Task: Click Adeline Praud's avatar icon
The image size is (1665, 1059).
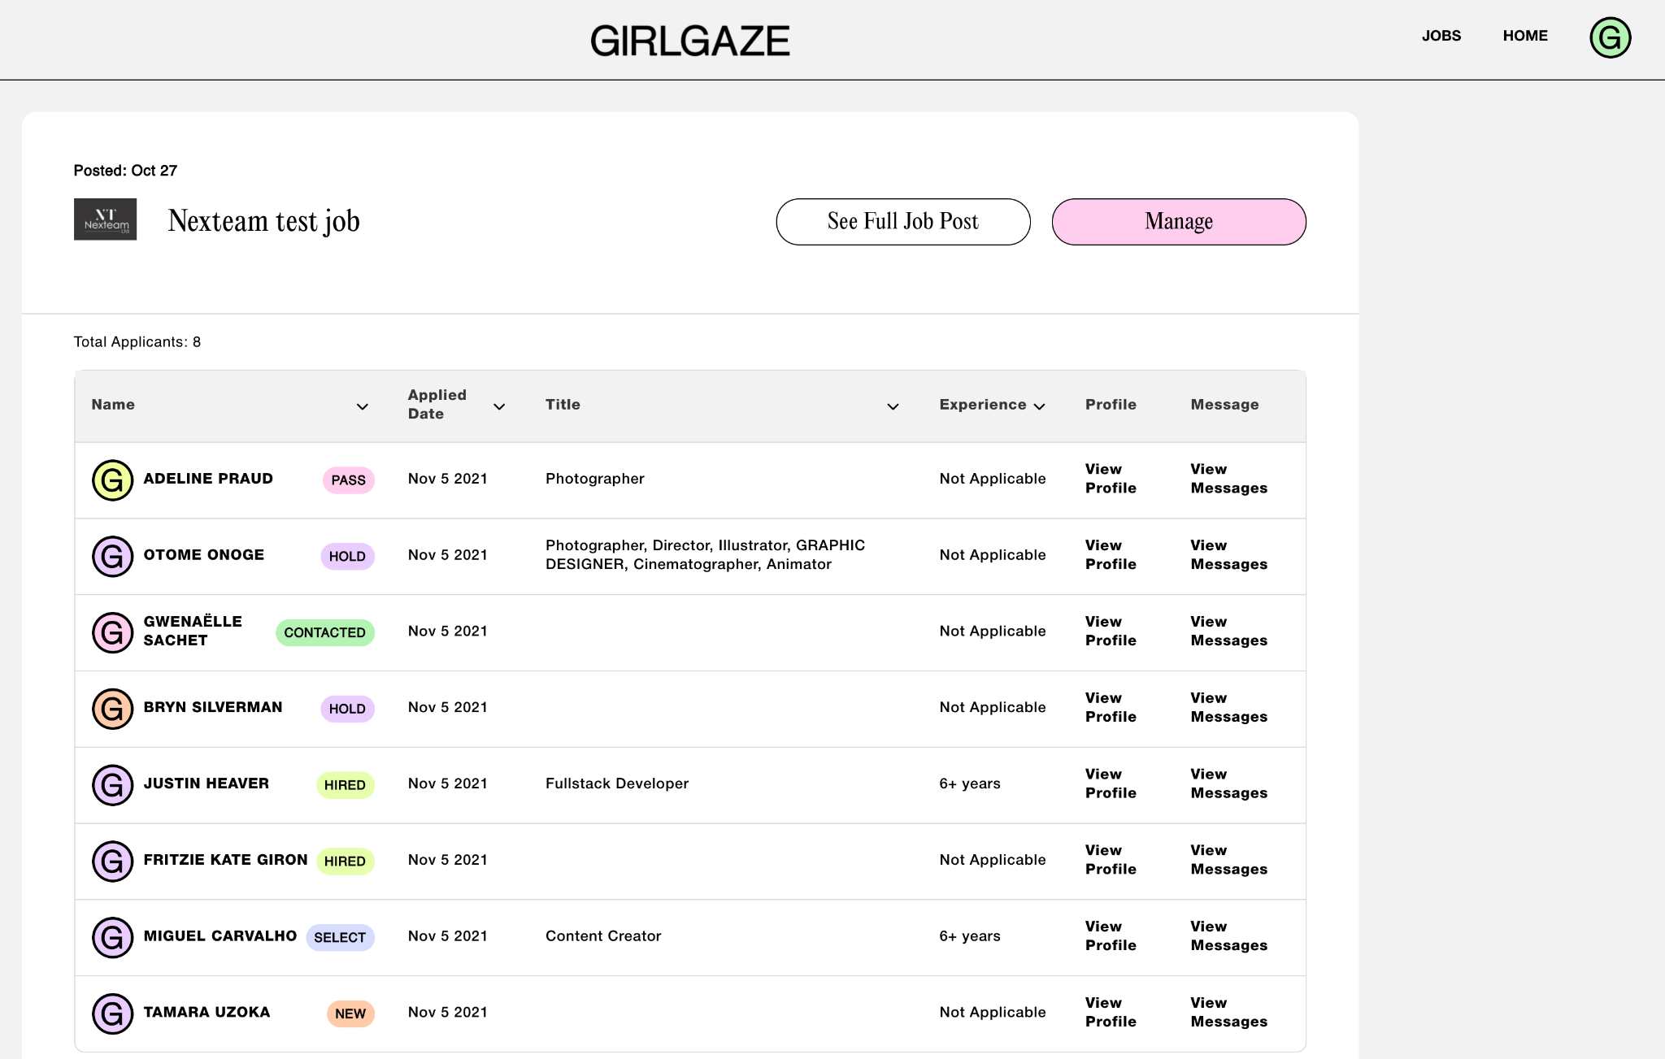Action: click(x=112, y=480)
